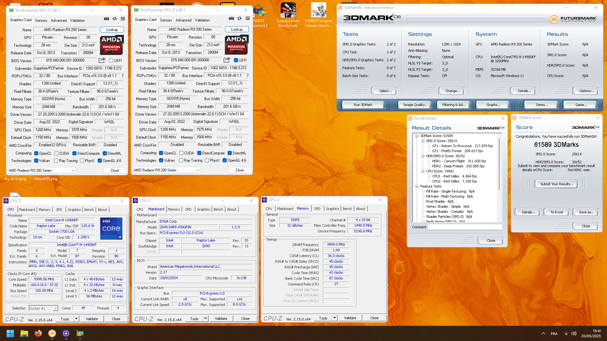Screen dimensions: 607x341
Task: Open Validation tab in left GPU-Z
Action: coord(77,21)
